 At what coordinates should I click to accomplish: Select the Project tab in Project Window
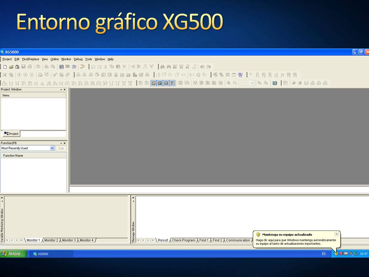click(x=11, y=134)
